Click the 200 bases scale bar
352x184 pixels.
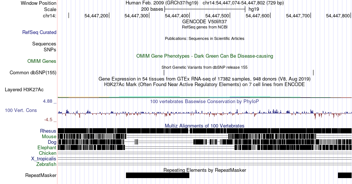(205, 9)
